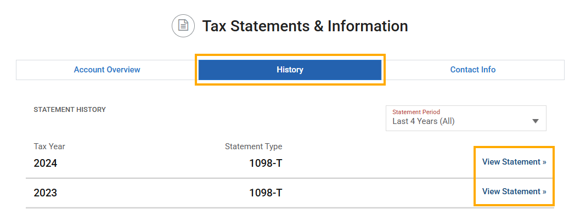
Task: Click the Statement History section heading
Action: tap(70, 110)
